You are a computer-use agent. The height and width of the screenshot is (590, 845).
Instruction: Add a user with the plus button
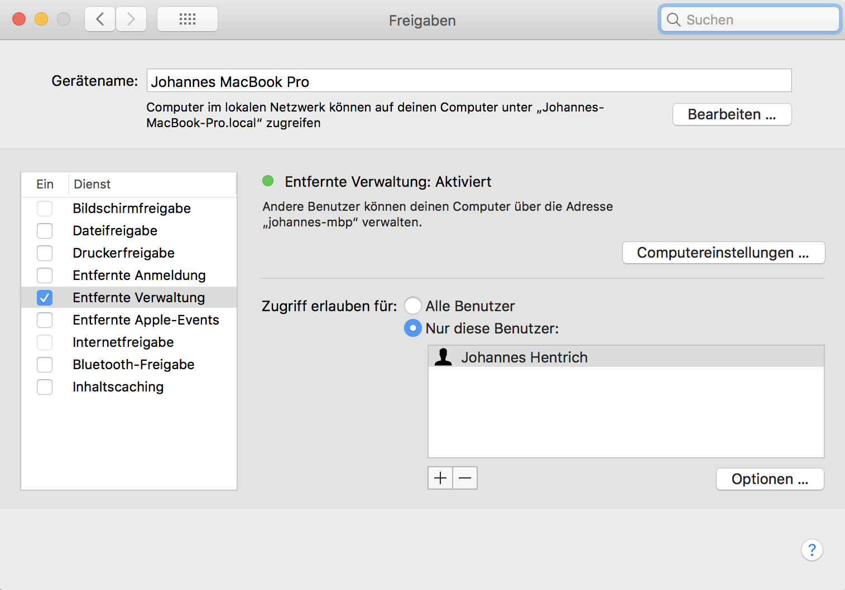point(440,478)
